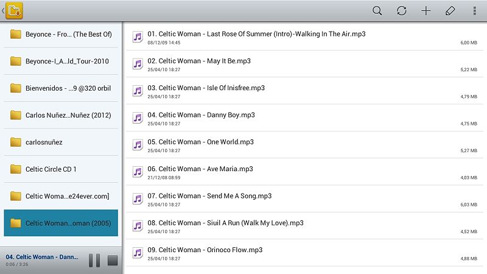Tap folder icon beside carlosnuñez
Image resolution: width=487 pixels, height=274 pixels.
[16, 142]
